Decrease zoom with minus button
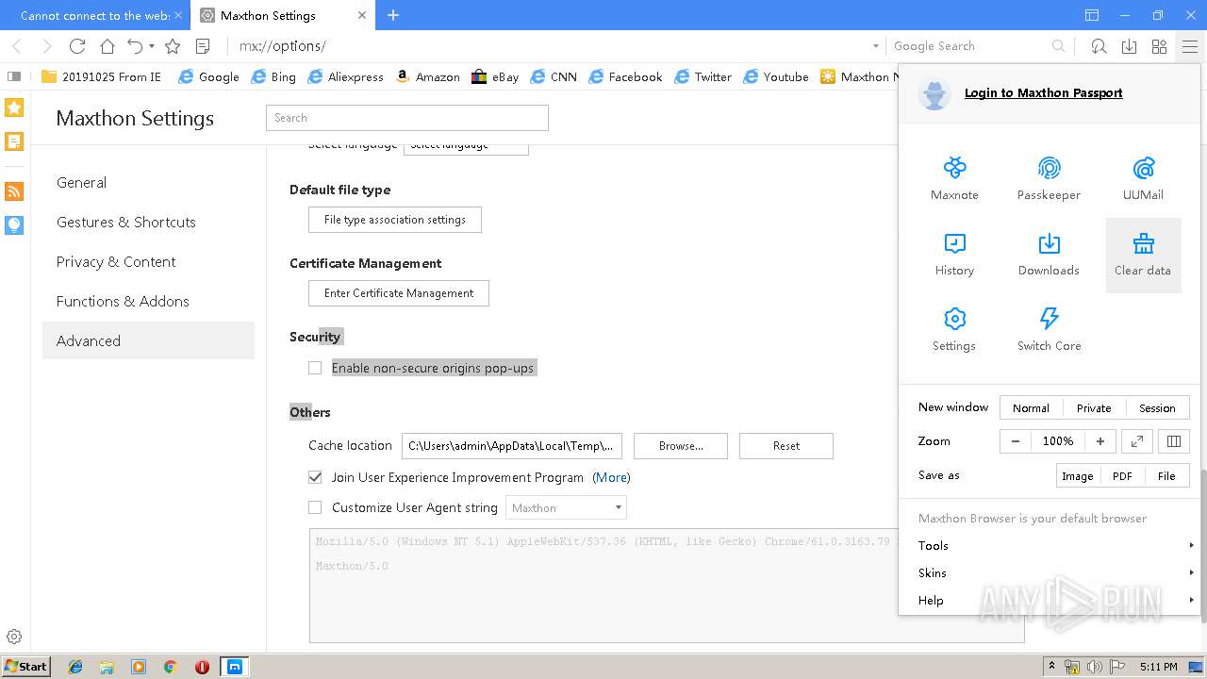The width and height of the screenshot is (1207, 679). click(x=1016, y=441)
